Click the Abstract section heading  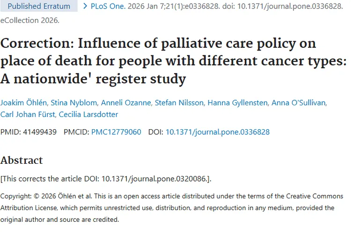[22, 161]
